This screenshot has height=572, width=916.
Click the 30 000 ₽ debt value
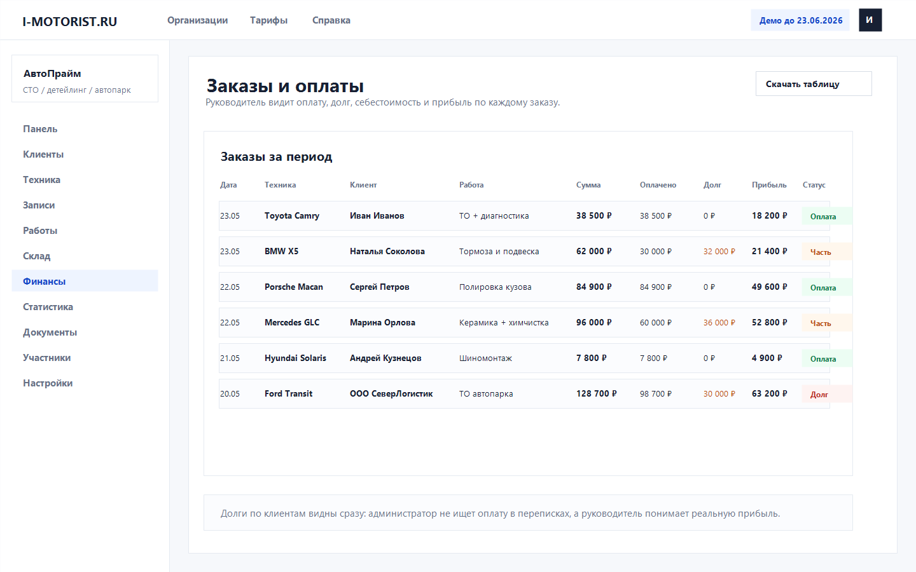pos(719,393)
